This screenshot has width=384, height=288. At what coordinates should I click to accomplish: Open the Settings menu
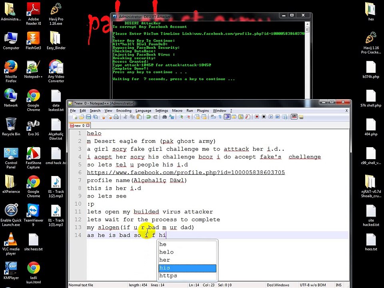point(162,111)
